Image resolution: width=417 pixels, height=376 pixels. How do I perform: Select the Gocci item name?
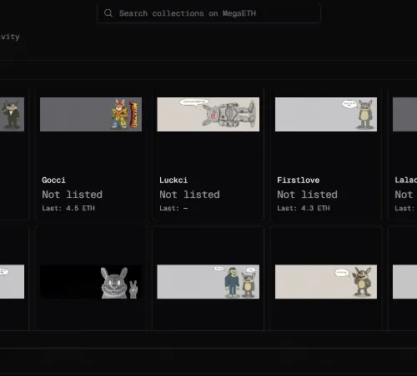click(x=53, y=181)
